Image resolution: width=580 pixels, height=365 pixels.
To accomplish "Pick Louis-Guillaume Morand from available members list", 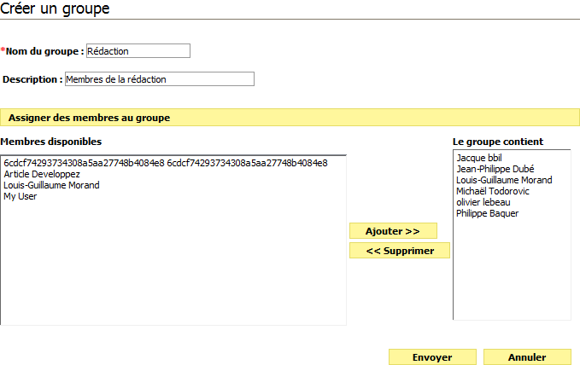I will (x=51, y=185).
